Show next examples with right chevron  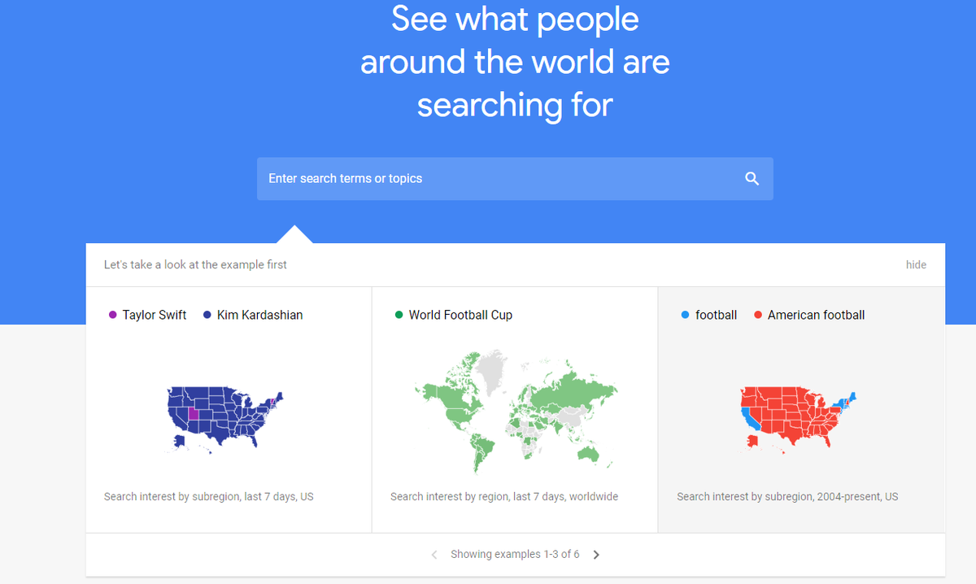596,555
